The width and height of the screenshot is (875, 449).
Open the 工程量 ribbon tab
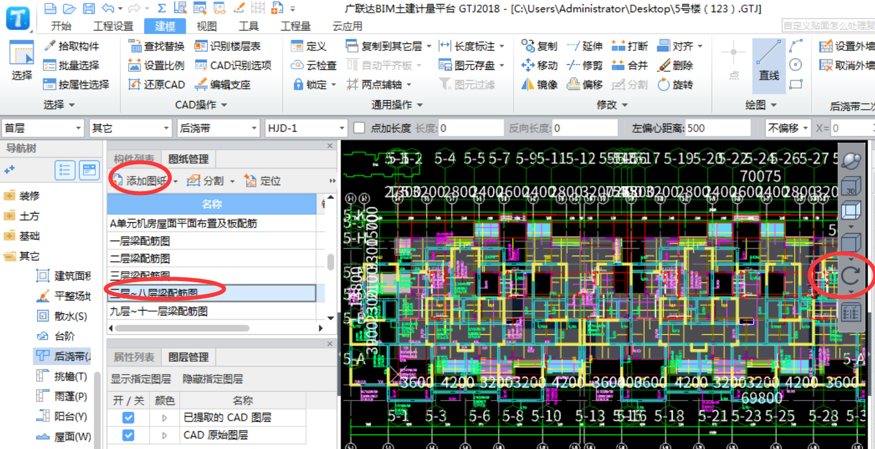[x=296, y=26]
